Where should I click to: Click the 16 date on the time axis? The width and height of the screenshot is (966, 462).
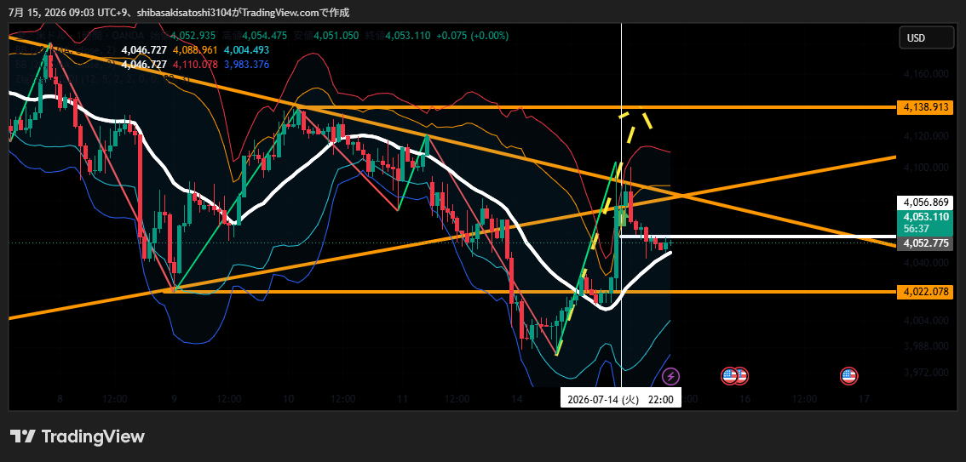745,399
